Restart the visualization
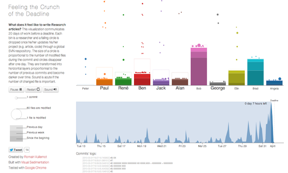The width and height of the screenshot is (288, 173). 33,90
